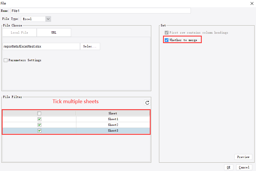Open the Selec... file browse button

90,47
